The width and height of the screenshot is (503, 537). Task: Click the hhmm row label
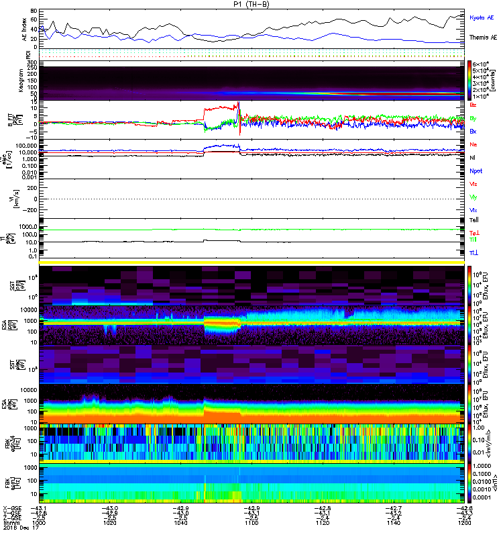pyautogui.click(x=11, y=523)
